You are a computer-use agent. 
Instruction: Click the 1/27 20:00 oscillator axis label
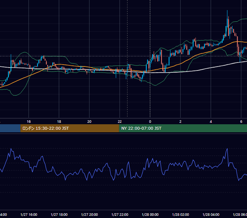click(x=89, y=214)
